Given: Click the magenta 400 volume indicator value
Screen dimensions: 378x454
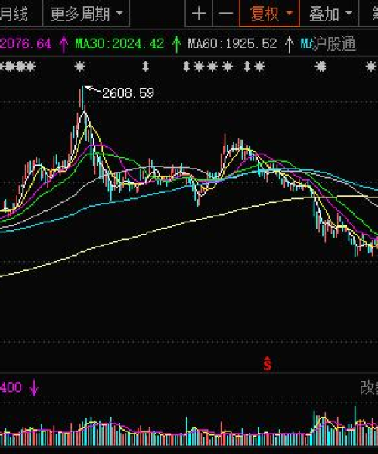Looking at the screenshot, I should 11,387.
